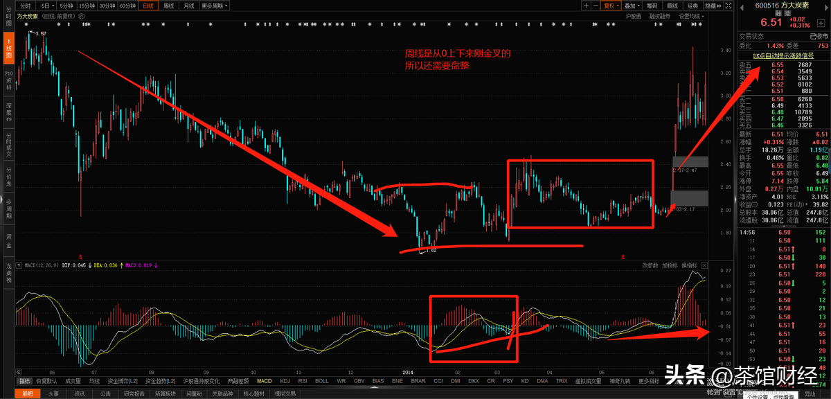Switch to 60分钟 period

(x=127, y=6)
